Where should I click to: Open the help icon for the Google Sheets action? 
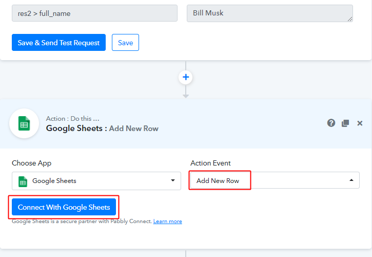[331, 123]
